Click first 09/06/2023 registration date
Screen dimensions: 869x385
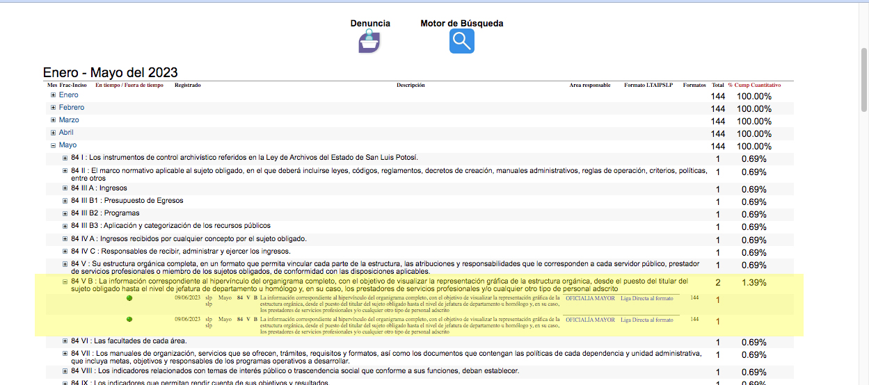coord(187,298)
